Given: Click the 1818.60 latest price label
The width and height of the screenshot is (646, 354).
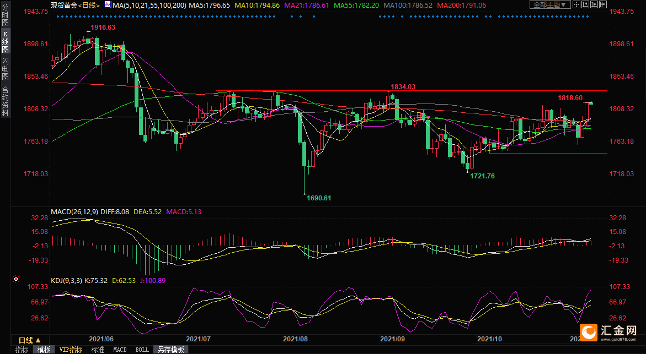Looking at the screenshot, I should 570,98.
